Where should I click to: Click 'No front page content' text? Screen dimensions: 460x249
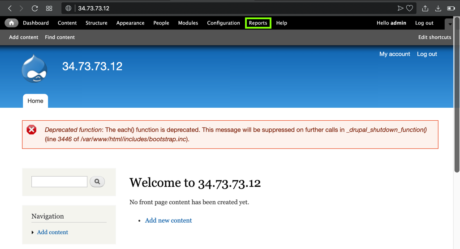pos(189,202)
